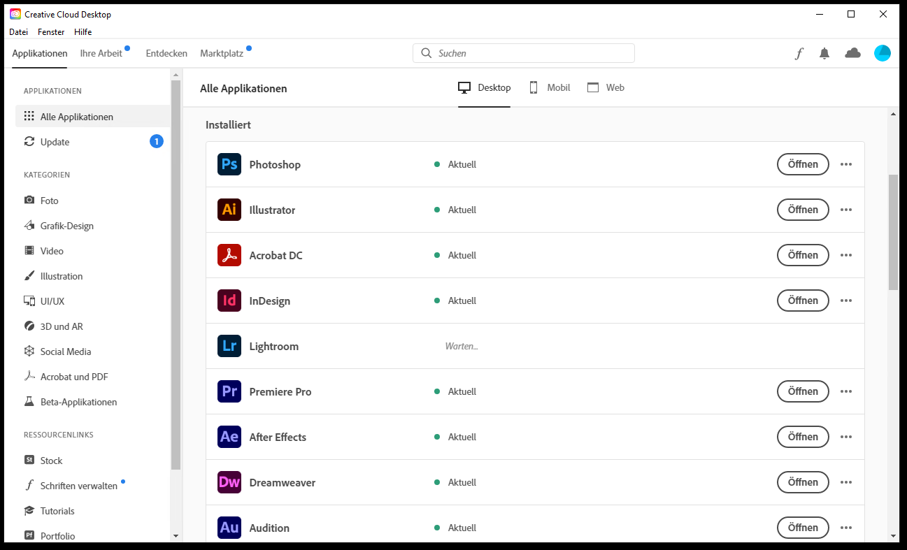This screenshot has width=907, height=550.
Task: Show more options for After Effects
Action: point(846,437)
